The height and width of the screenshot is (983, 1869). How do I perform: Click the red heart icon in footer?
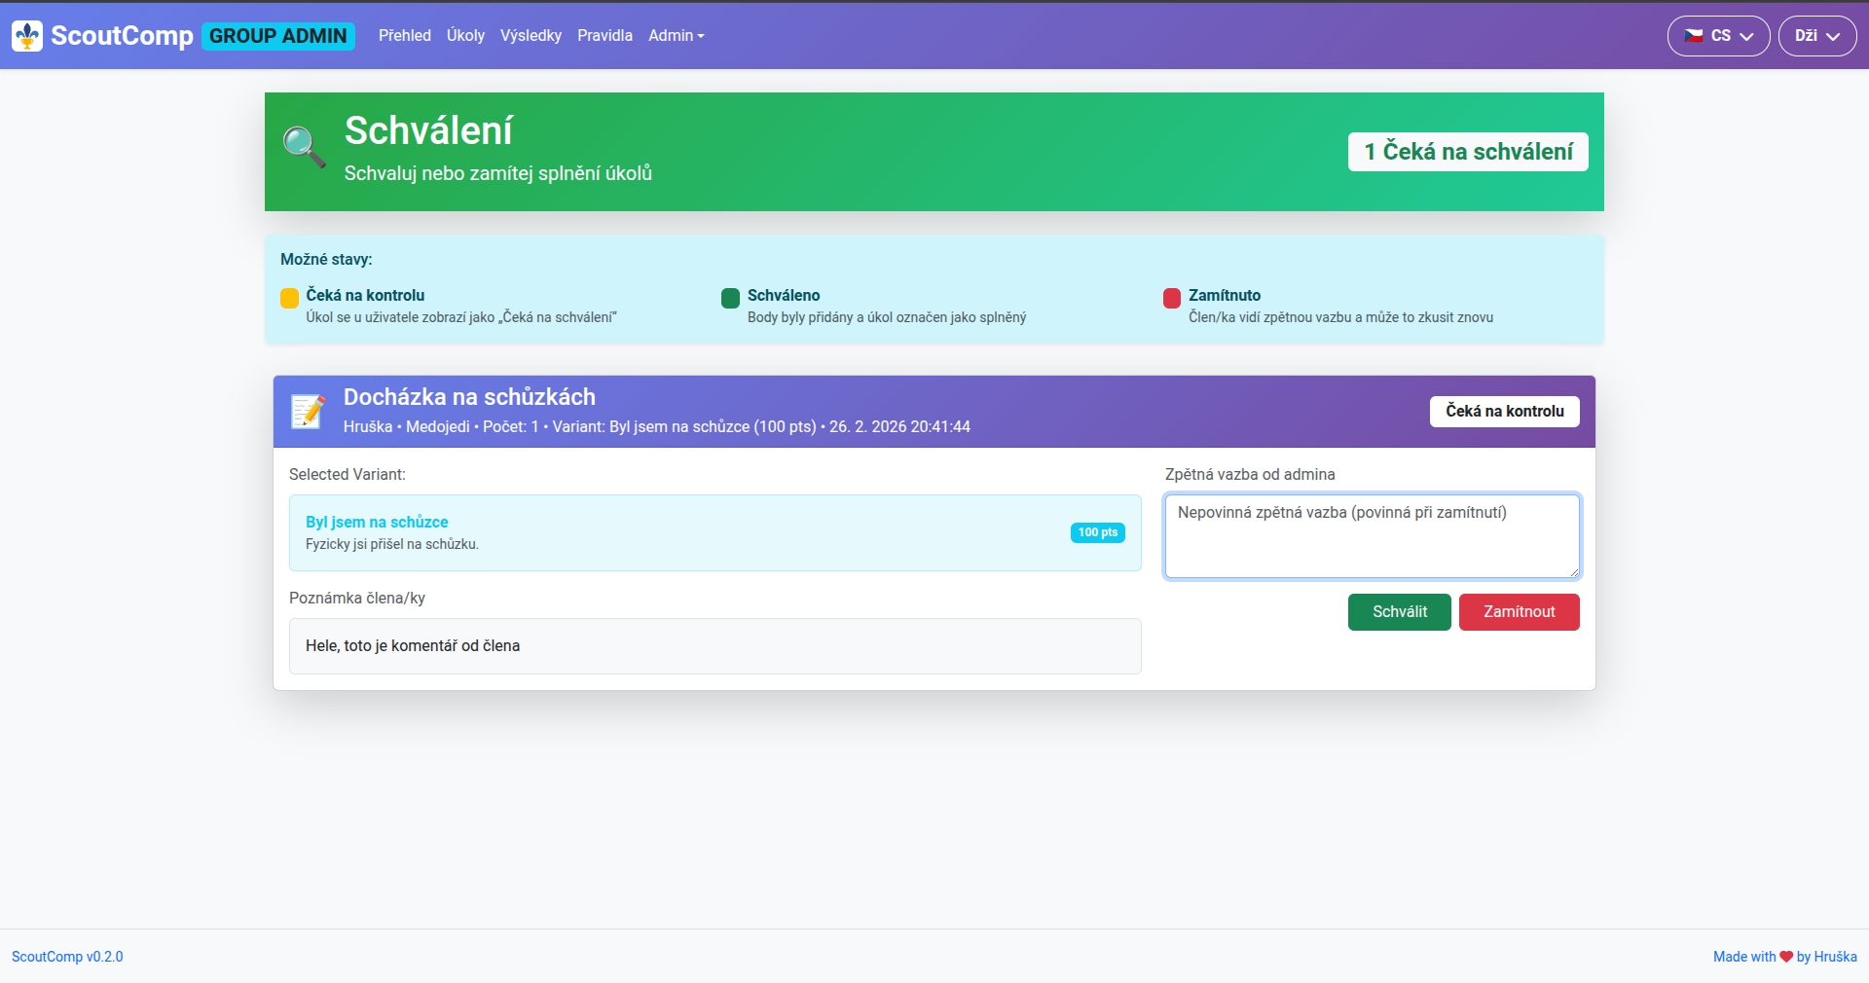pyautogui.click(x=1786, y=957)
